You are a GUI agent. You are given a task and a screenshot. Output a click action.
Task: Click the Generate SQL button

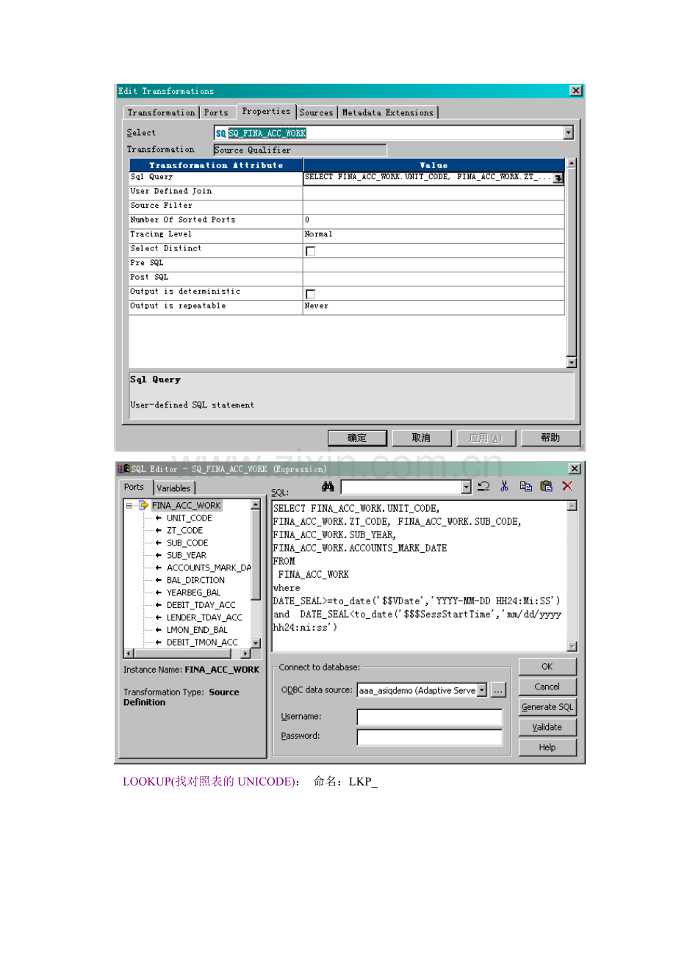click(547, 707)
